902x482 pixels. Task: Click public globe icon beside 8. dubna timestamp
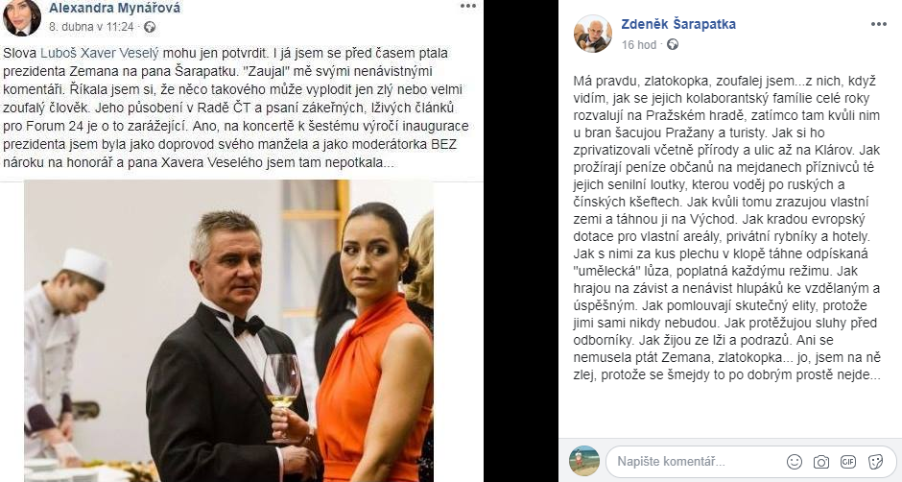(x=150, y=27)
